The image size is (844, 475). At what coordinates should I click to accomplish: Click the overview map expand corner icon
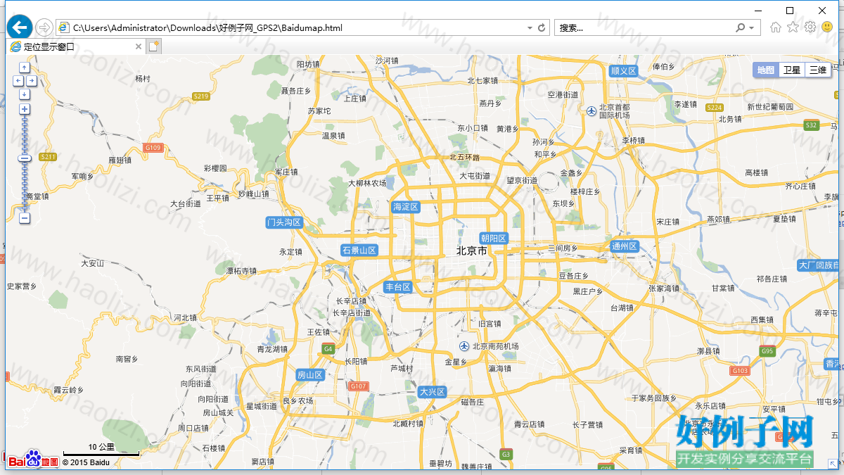[x=833, y=464]
